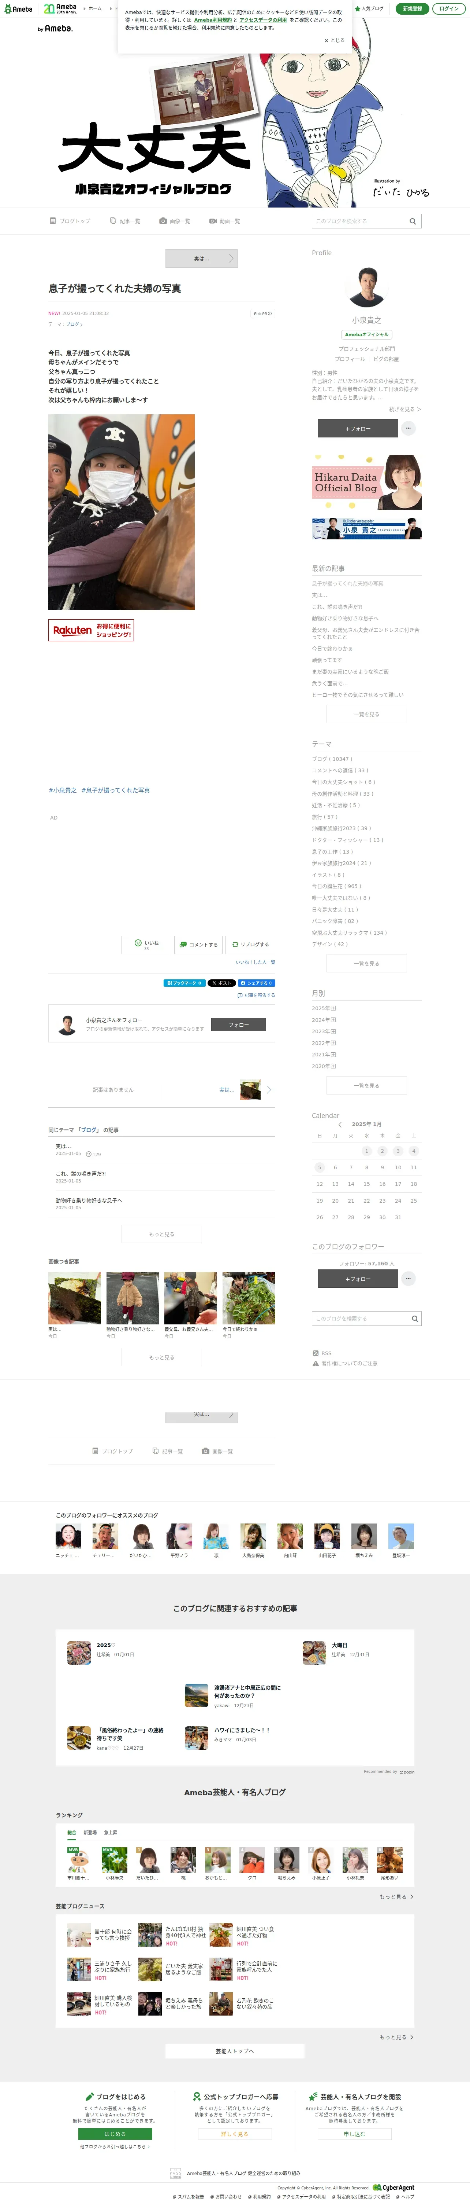Viewport: 470px width, 2200px height.
Task: Expand the 2020年 monthly archive
Action: [x=324, y=1066]
